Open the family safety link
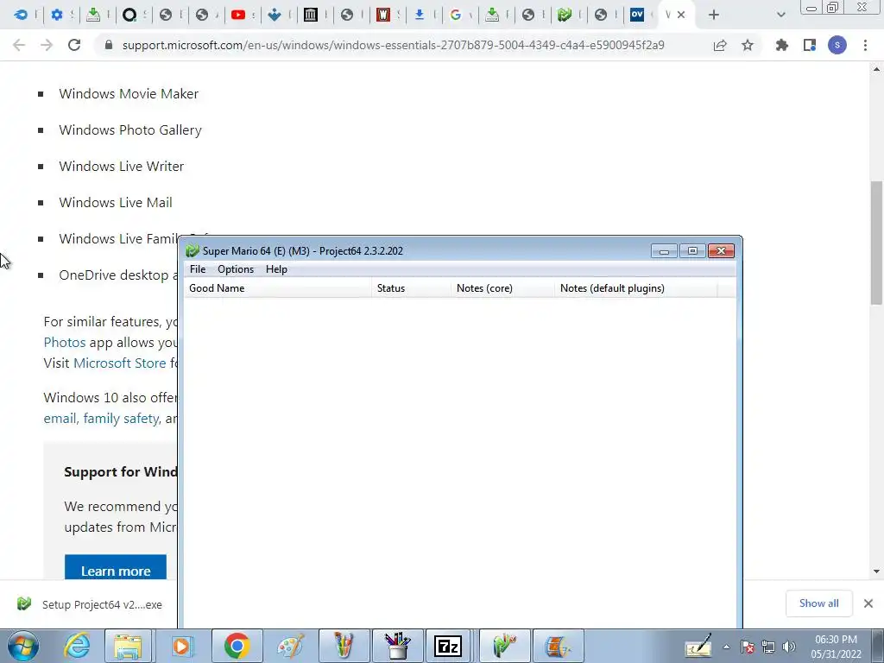This screenshot has width=884, height=663. pos(121,419)
